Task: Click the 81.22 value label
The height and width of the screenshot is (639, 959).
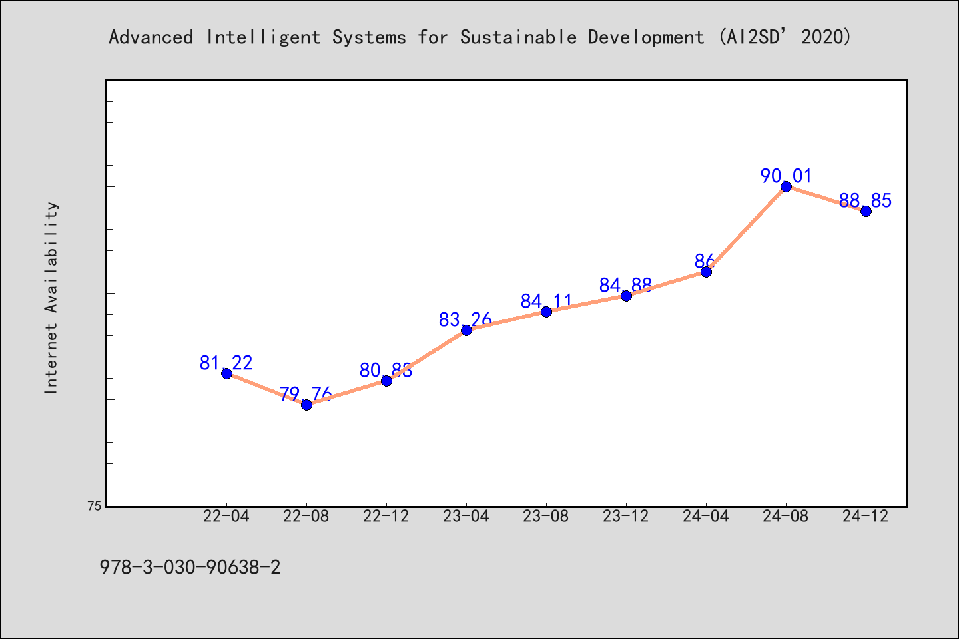Action: coord(226,363)
